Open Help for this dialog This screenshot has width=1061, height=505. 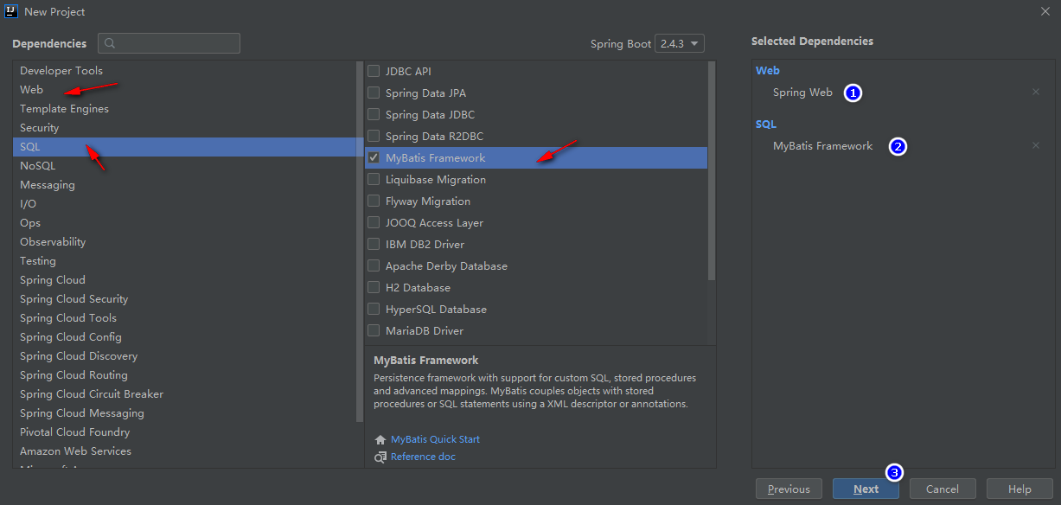coord(1019,489)
